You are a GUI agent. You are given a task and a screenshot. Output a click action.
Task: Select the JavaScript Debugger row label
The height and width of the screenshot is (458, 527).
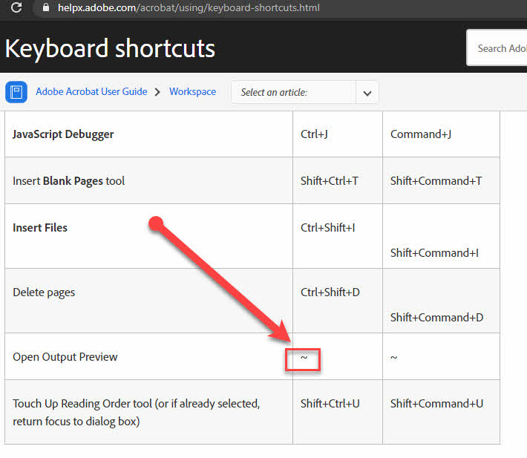63,134
